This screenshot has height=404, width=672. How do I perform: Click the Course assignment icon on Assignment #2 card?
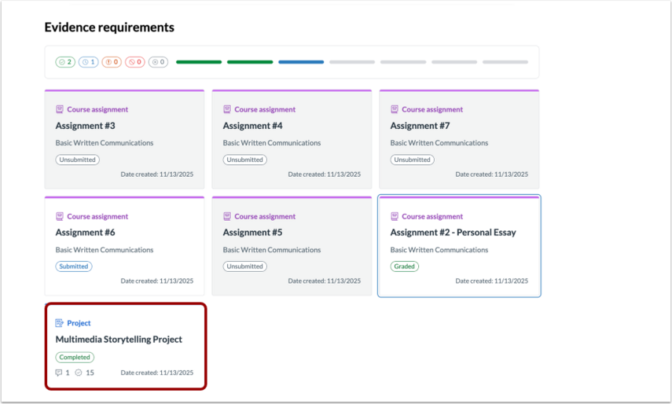pyautogui.click(x=395, y=216)
